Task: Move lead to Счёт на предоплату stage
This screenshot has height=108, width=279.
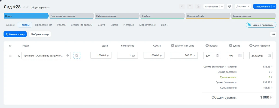Action: point(117,16)
